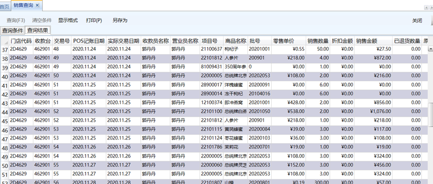
Task: Click item number 22101786
Action: tap(211, 147)
